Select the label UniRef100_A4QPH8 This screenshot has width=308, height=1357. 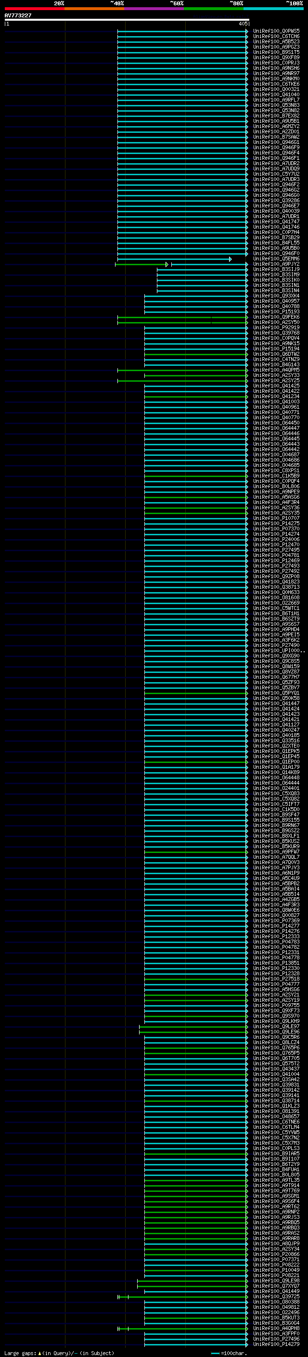[276, 1328]
